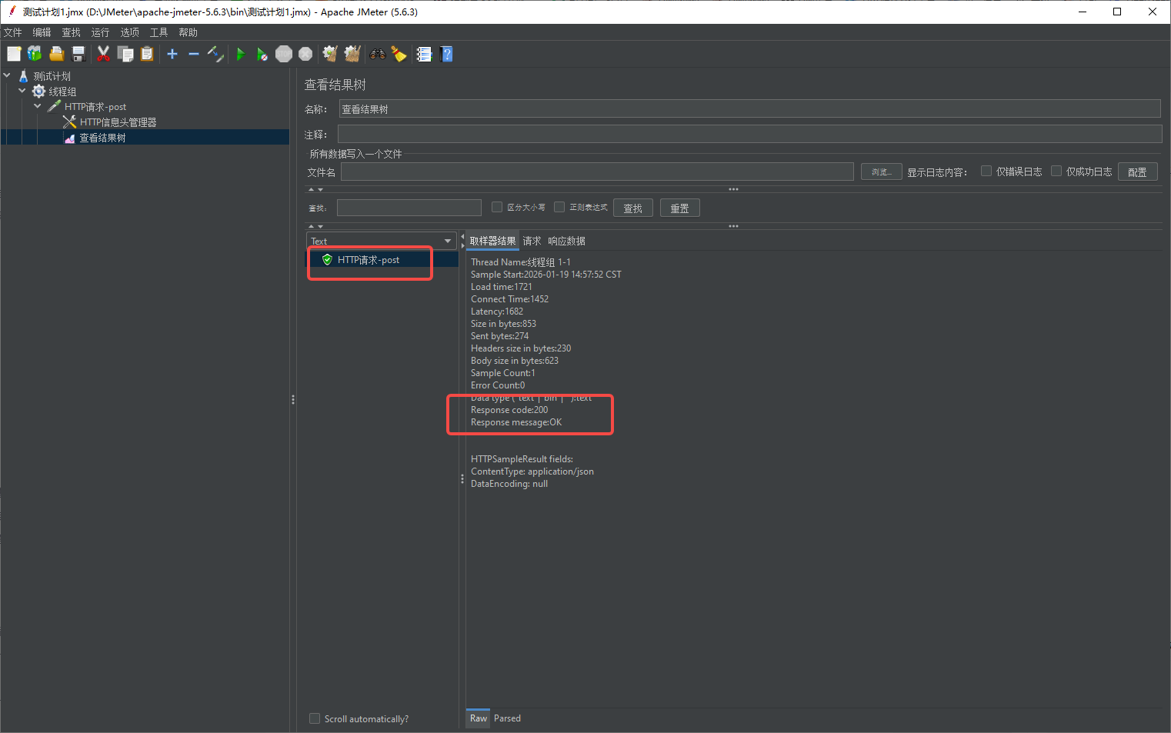Click the 浏览 browse button
This screenshot has width=1171, height=733.
point(881,172)
